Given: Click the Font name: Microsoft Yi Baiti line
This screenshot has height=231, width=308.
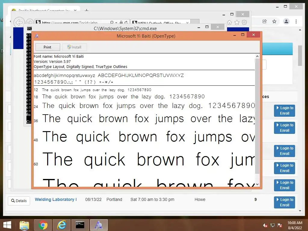Looking at the screenshot, I should coord(59,56).
